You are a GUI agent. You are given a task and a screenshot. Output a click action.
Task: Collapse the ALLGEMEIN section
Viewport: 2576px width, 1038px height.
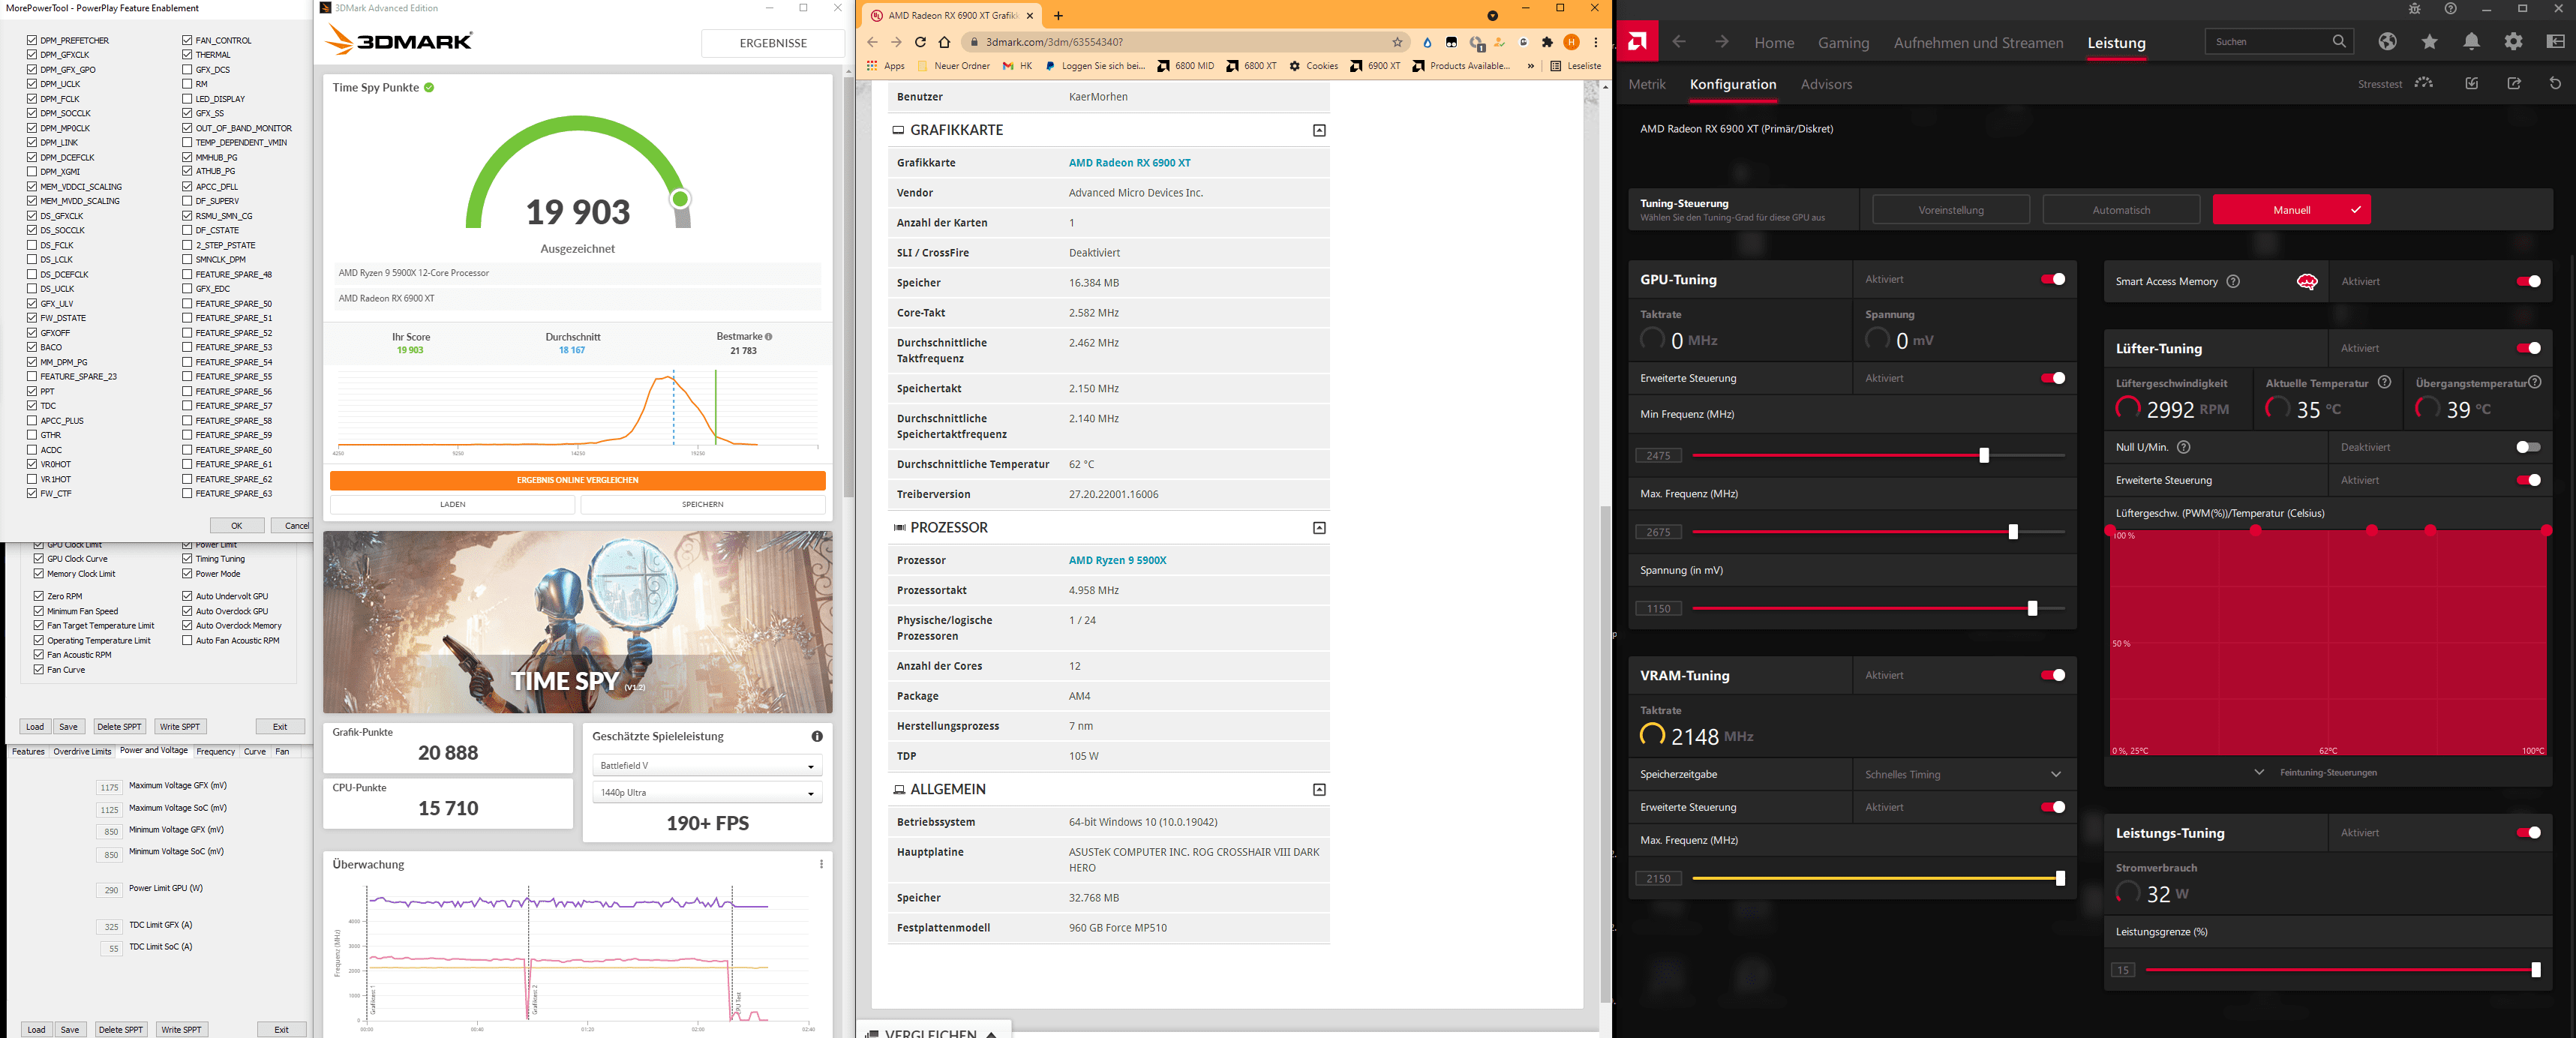(x=1319, y=789)
